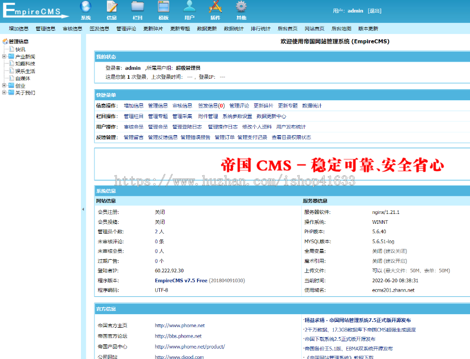Click the EmpireCMS logo
The width and height of the screenshot is (470, 359).
[x=36, y=10]
